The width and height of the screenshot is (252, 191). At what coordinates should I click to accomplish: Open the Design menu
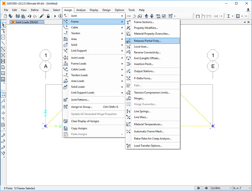[106, 10]
